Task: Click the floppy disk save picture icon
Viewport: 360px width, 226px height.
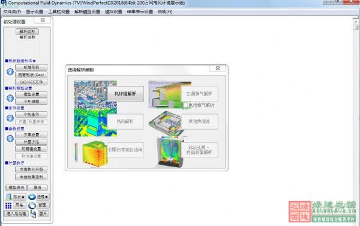Action: point(33,214)
